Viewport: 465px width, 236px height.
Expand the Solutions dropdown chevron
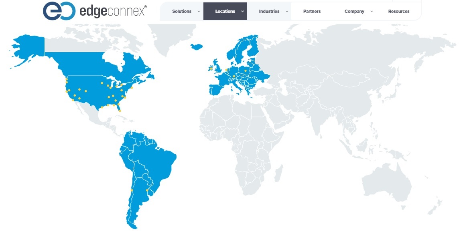tap(199, 11)
